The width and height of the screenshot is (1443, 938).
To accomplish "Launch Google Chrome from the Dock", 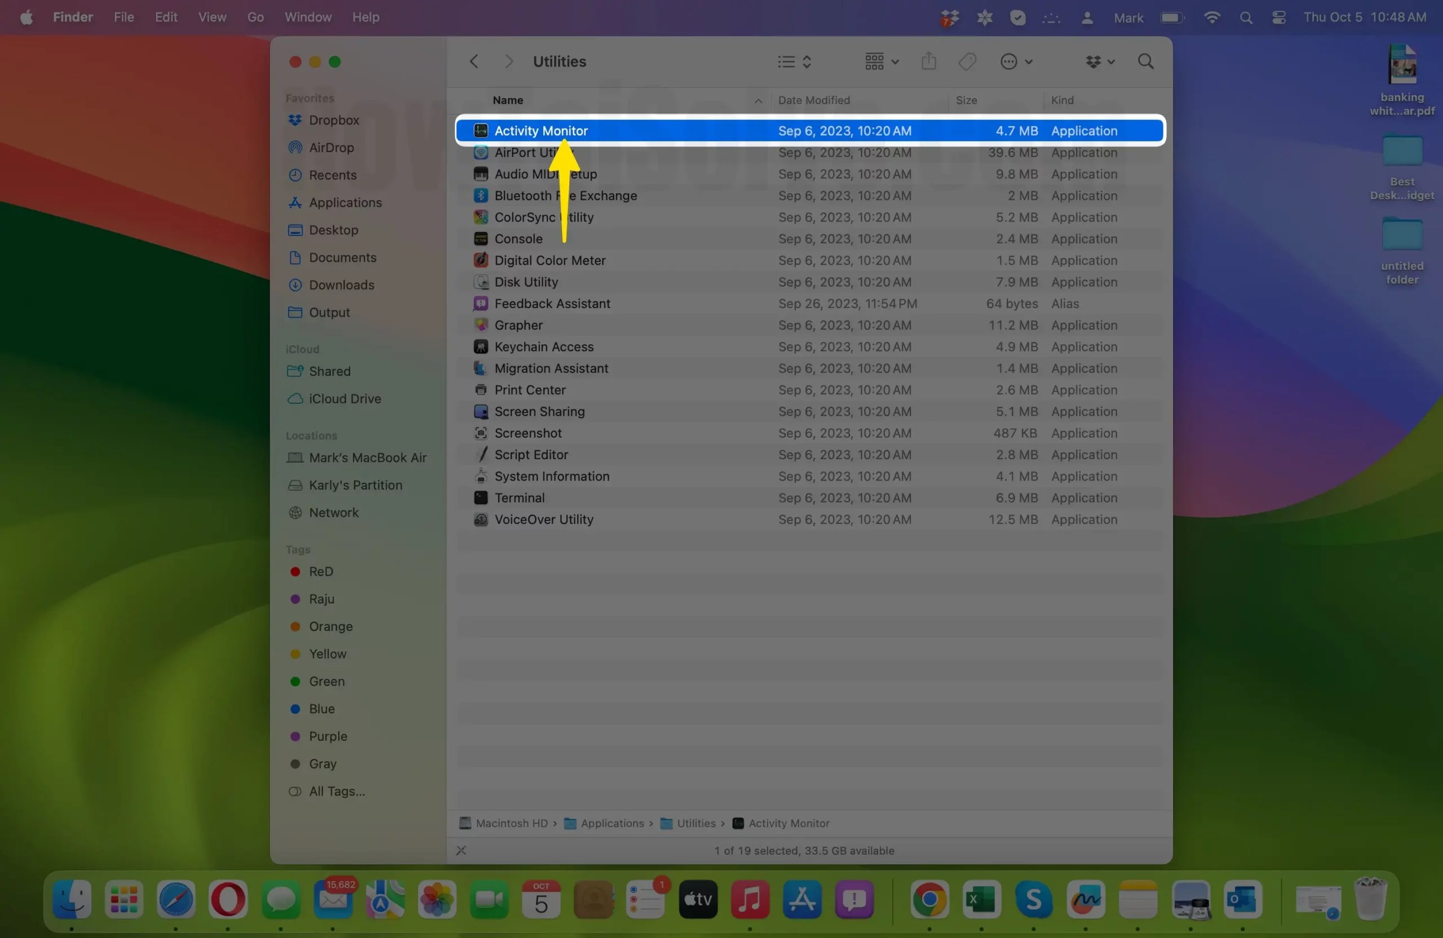I will (x=930, y=900).
